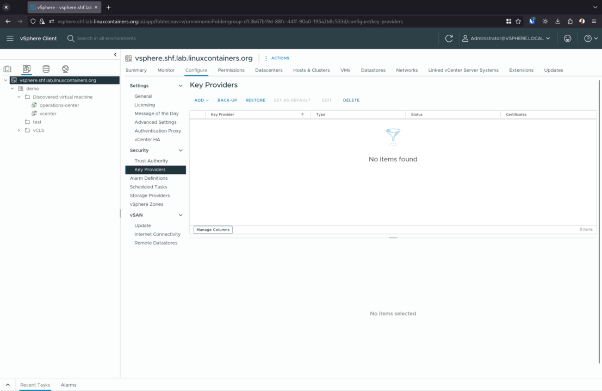
Task: Click the RESTORE button
Action: (255, 100)
